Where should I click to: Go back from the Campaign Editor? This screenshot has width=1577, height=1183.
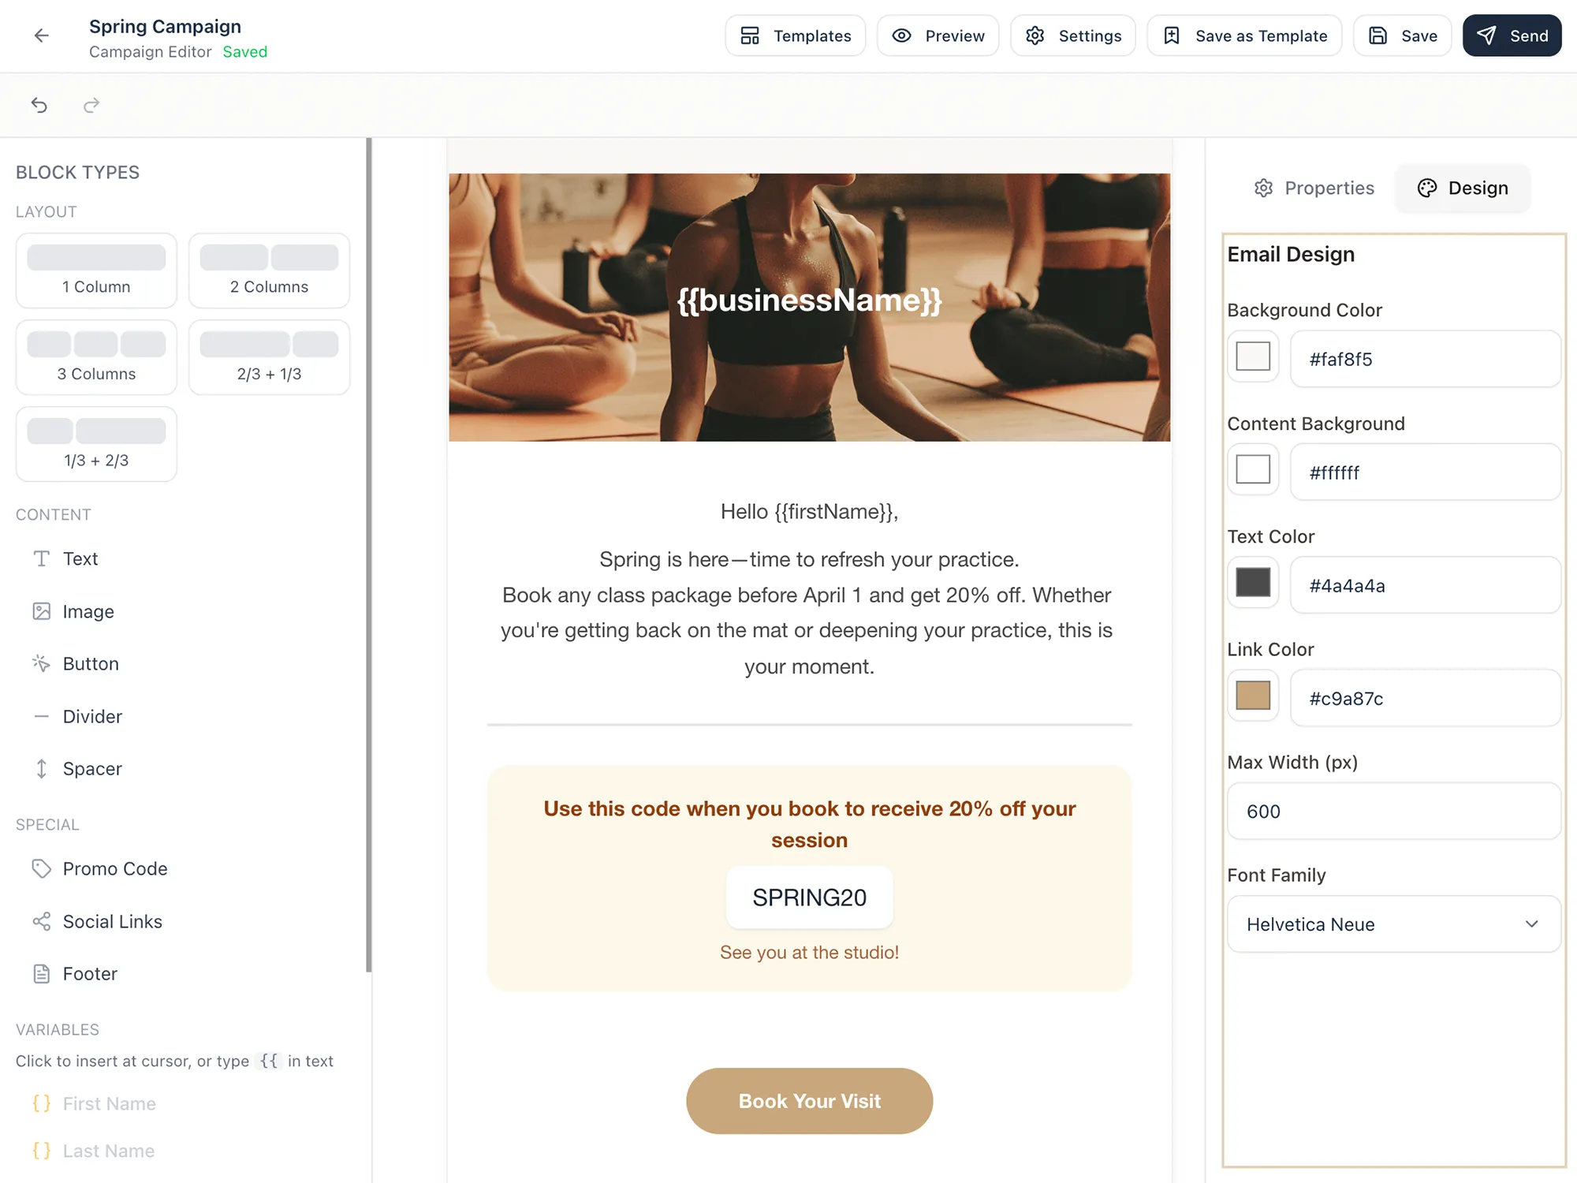(x=40, y=35)
